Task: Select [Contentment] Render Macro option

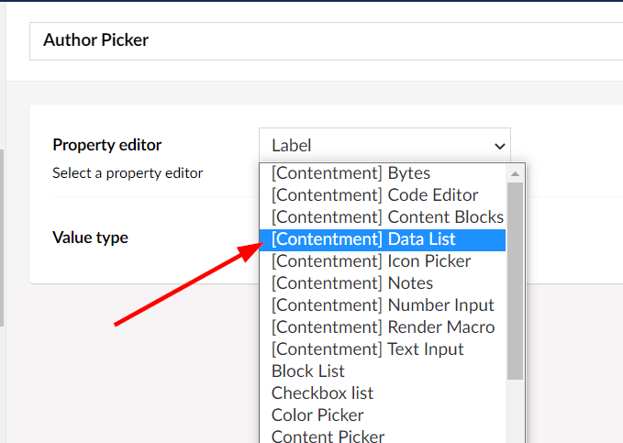Action: 383,327
